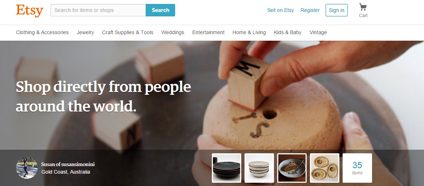The width and height of the screenshot is (424, 186).
Task: Open Susan's round profile photo
Action: 27,168
